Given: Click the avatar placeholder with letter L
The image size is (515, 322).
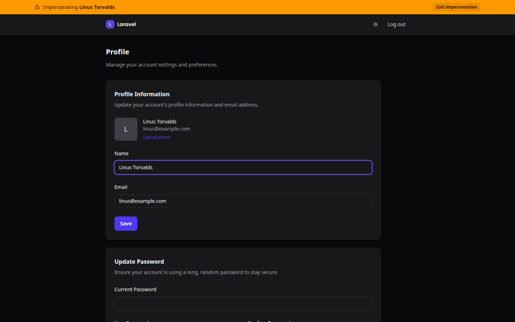Looking at the screenshot, I should [x=126, y=129].
